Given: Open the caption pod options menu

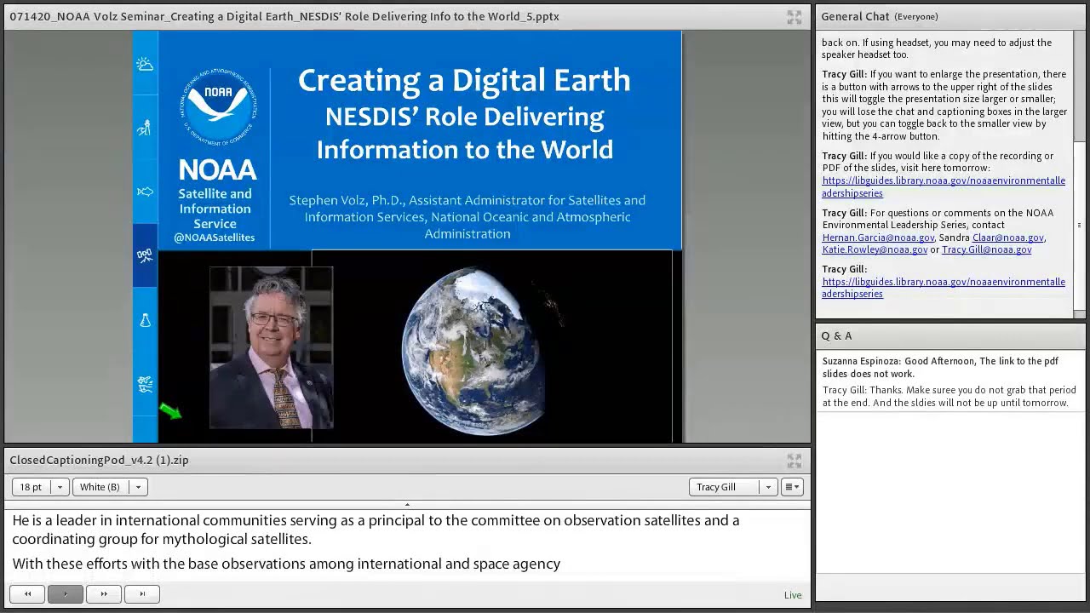Looking at the screenshot, I should pos(792,487).
